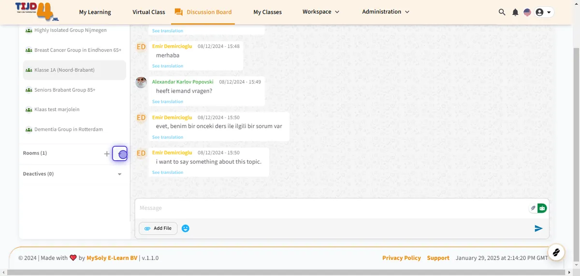Image resolution: width=580 pixels, height=276 pixels.
Task: Add a new room with plus icon
Action: (107, 153)
